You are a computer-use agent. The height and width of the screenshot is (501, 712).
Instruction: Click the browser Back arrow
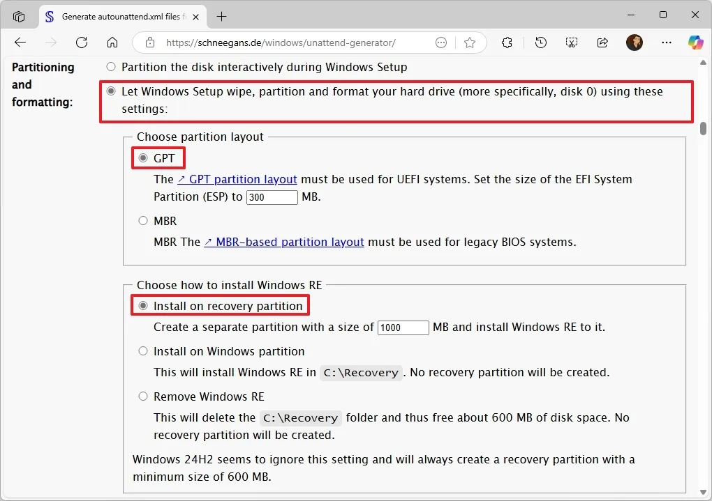point(20,43)
